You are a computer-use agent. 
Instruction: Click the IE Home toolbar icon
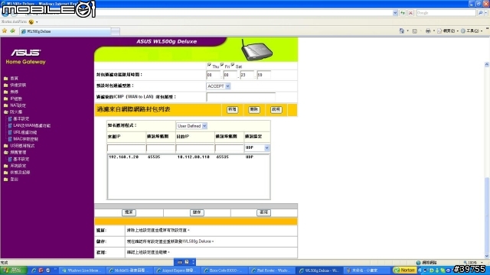tap(402, 31)
